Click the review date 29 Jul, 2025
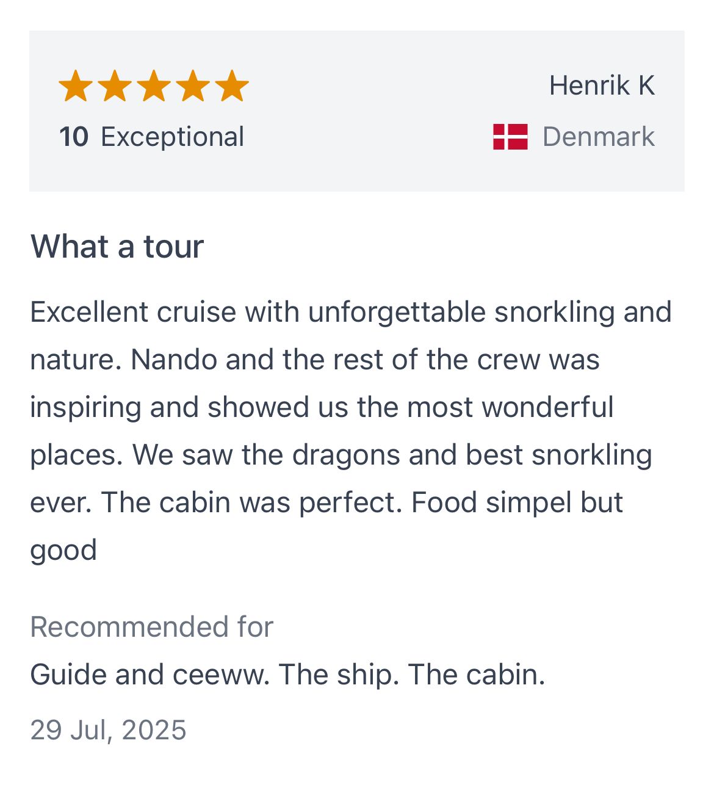Image resolution: width=714 pixels, height=790 pixels. point(108,730)
